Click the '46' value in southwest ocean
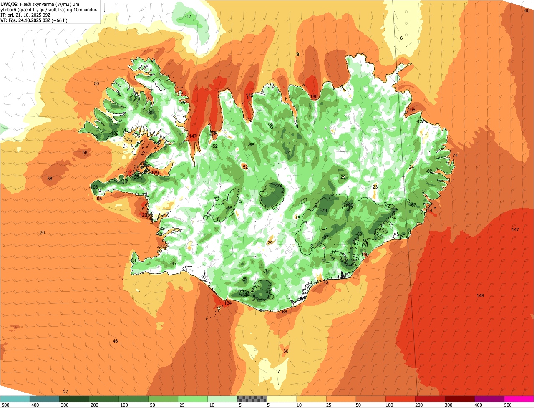 coord(115,341)
